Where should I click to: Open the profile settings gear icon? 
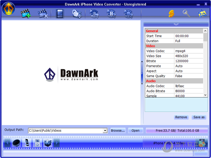click(77, 14)
